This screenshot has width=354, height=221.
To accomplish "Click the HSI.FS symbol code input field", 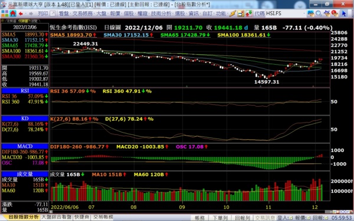I will pos(284,14).
